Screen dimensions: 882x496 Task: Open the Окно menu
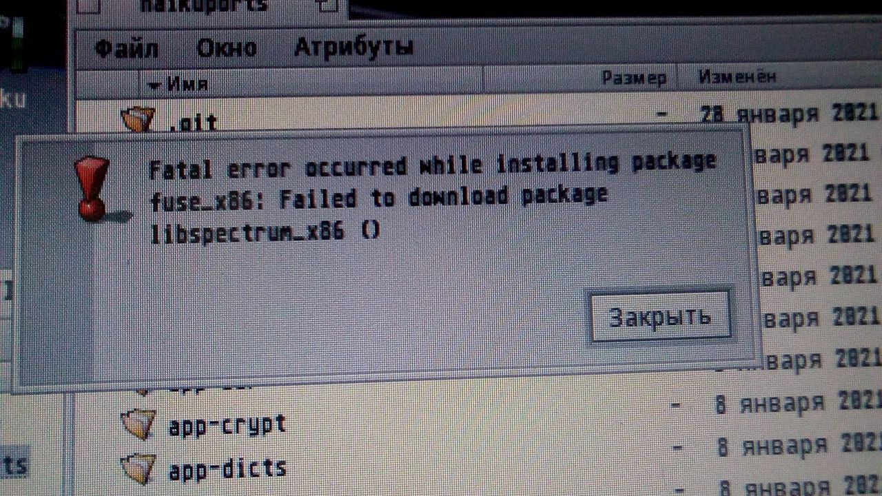coord(226,48)
